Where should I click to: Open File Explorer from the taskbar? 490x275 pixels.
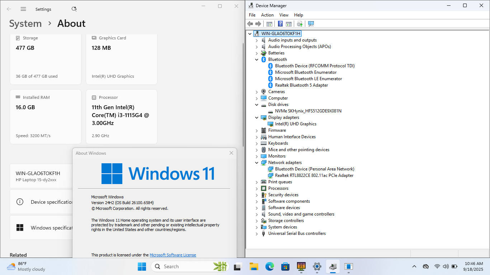254,266
